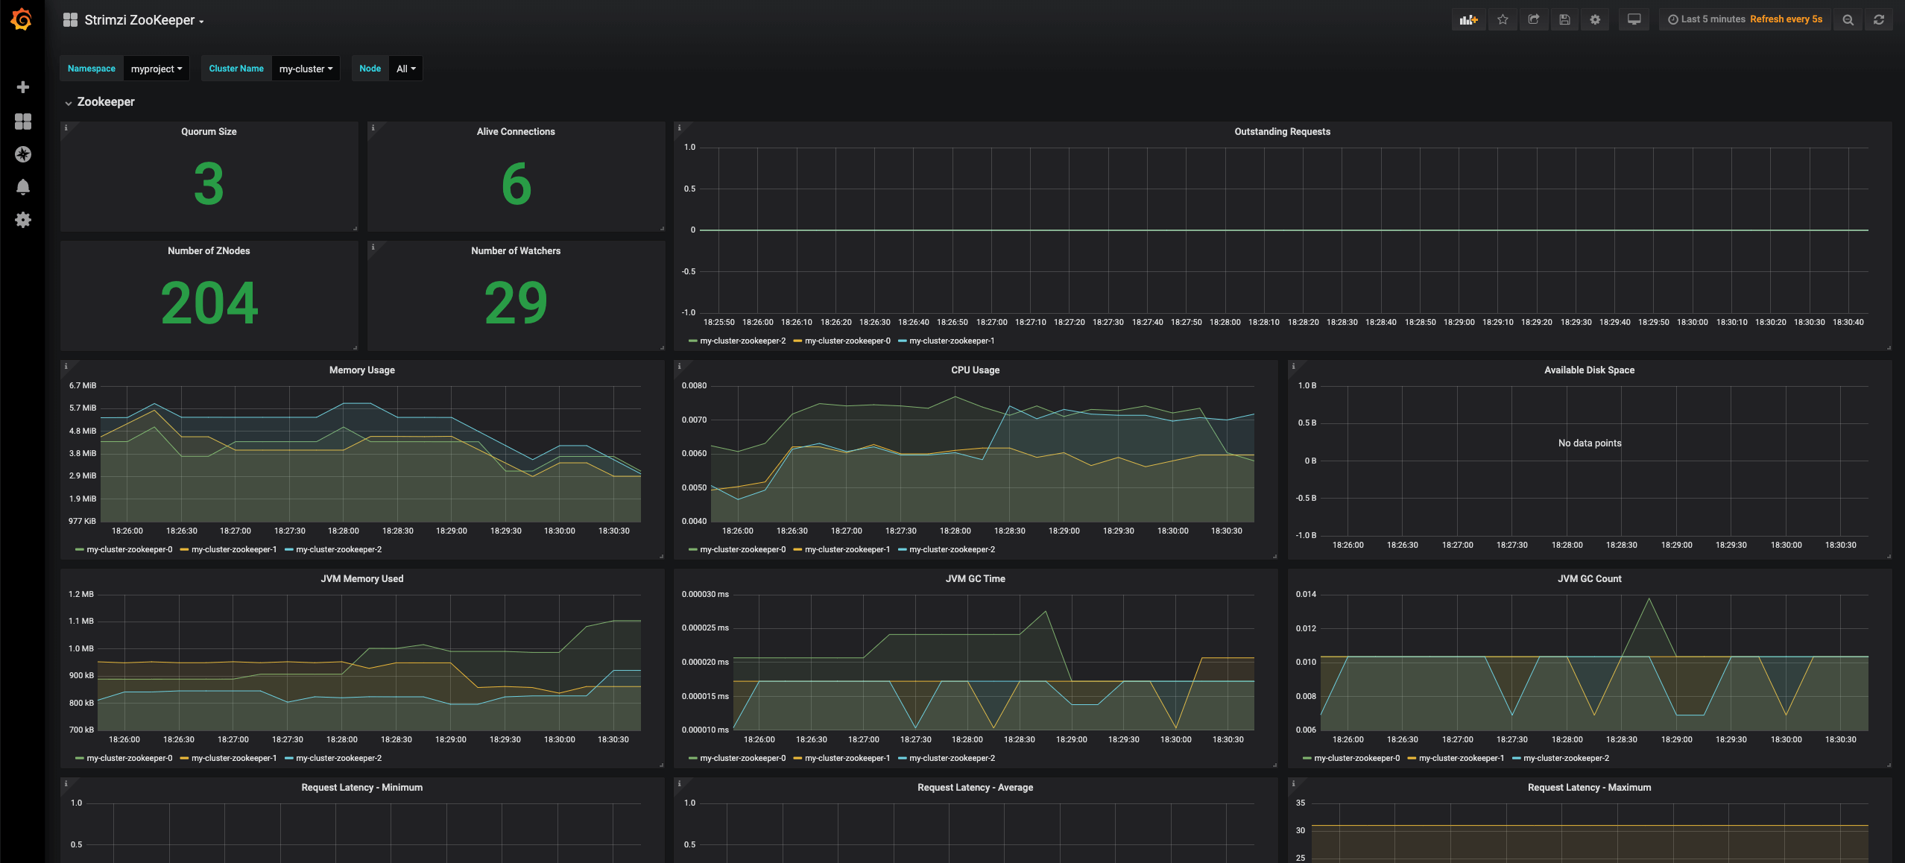Click info icon on Outstanding Requests panel
The height and width of the screenshot is (863, 1905).
(x=679, y=127)
